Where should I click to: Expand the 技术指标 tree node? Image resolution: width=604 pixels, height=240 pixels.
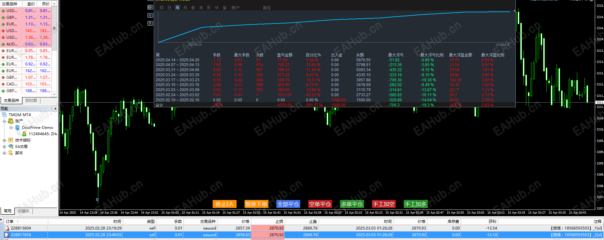4,140
